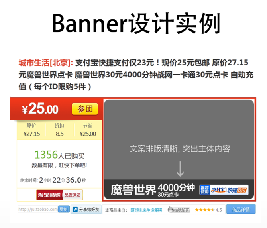Click the share icon beside 分享给好友
Image resolution: width=267 pixels, height=228 pixels.
pos(75,209)
